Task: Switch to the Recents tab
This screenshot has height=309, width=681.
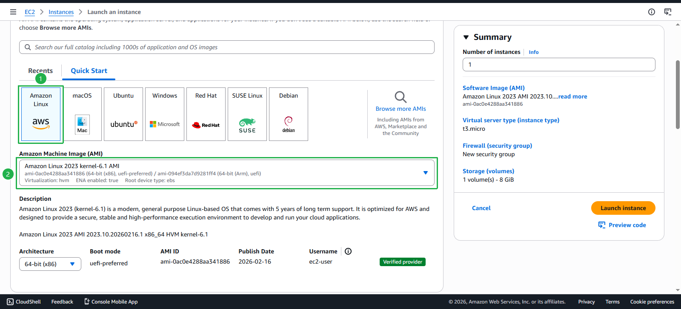Action: coord(40,71)
